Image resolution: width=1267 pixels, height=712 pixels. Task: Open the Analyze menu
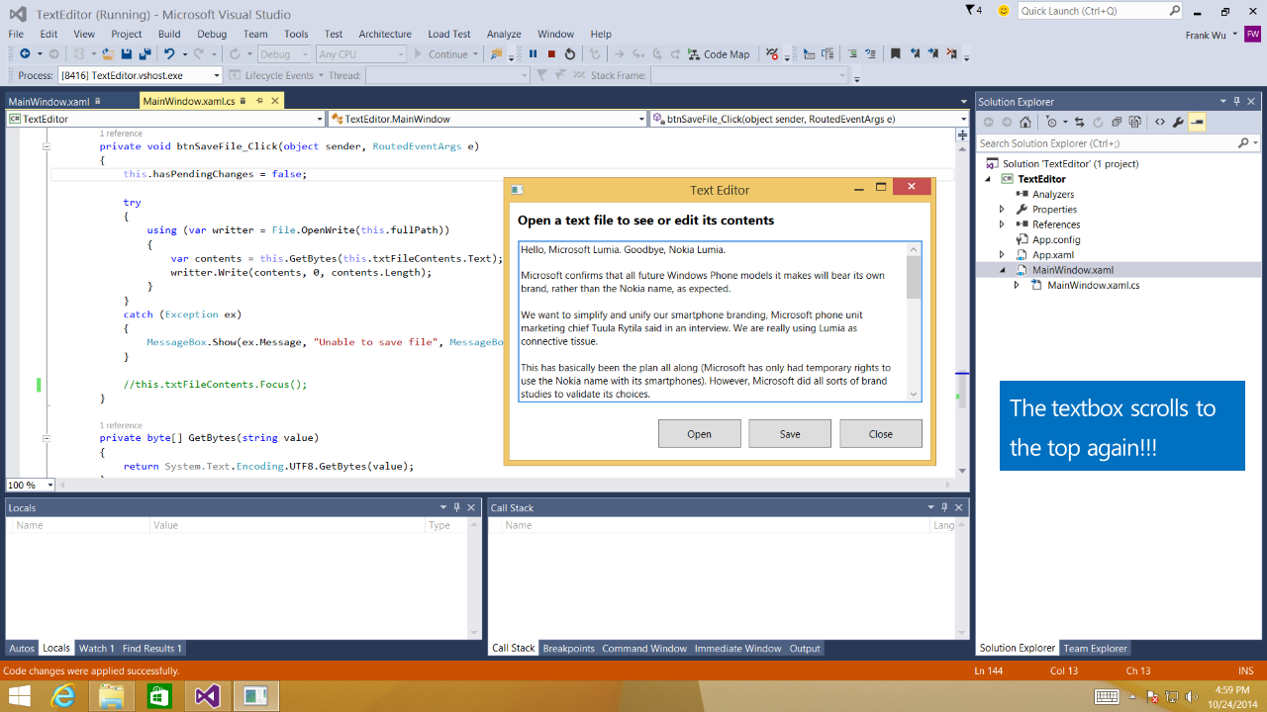[x=504, y=34]
